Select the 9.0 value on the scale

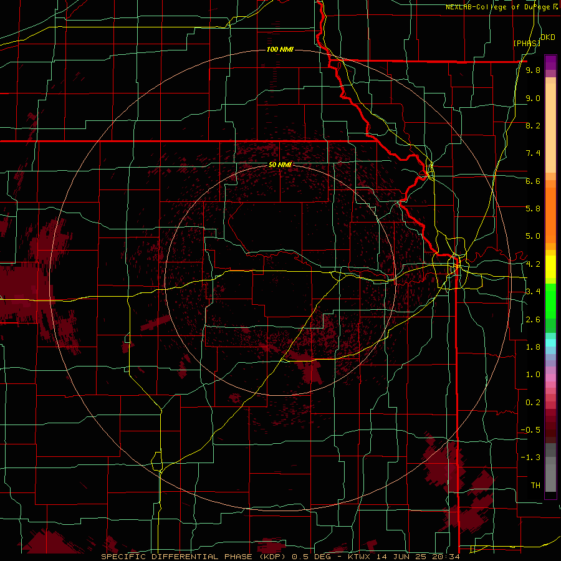(x=533, y=98)
